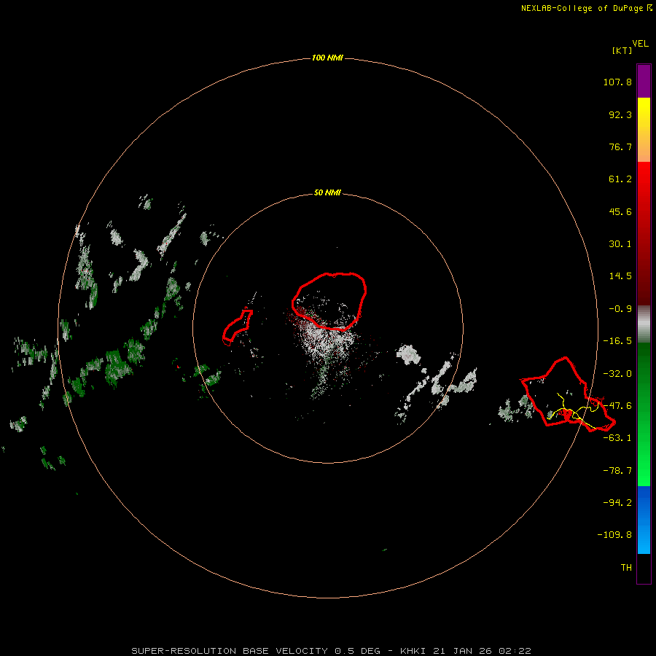
Task: Pick the green segment of the color bar
Action: [x=644, y=414]
